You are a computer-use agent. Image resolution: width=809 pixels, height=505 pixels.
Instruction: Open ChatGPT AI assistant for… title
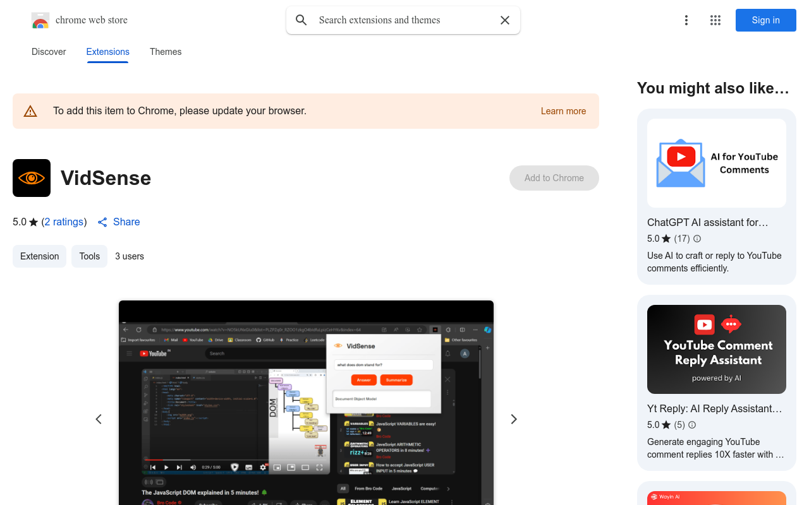(708, 223)
